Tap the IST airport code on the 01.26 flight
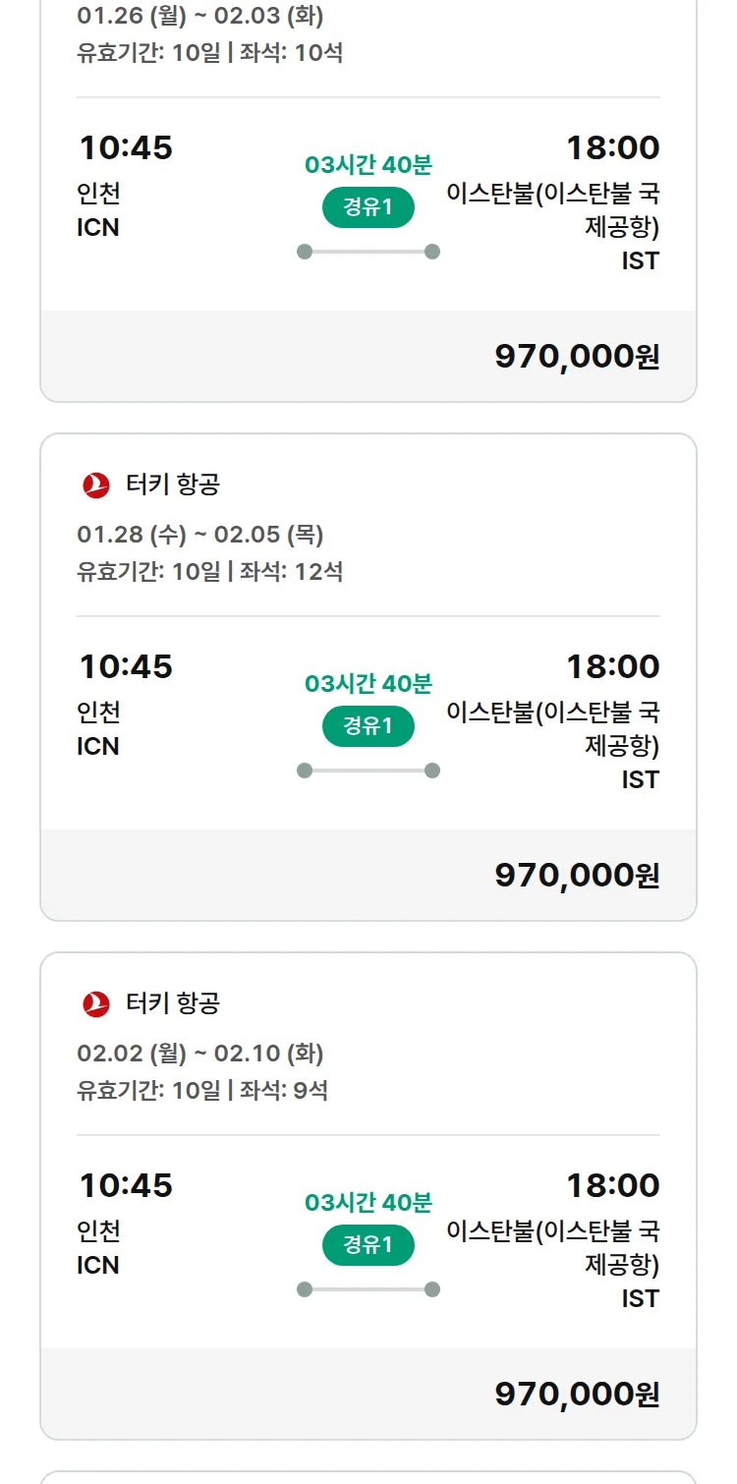The image size is (737, 1484). click(x=640, y=260)
